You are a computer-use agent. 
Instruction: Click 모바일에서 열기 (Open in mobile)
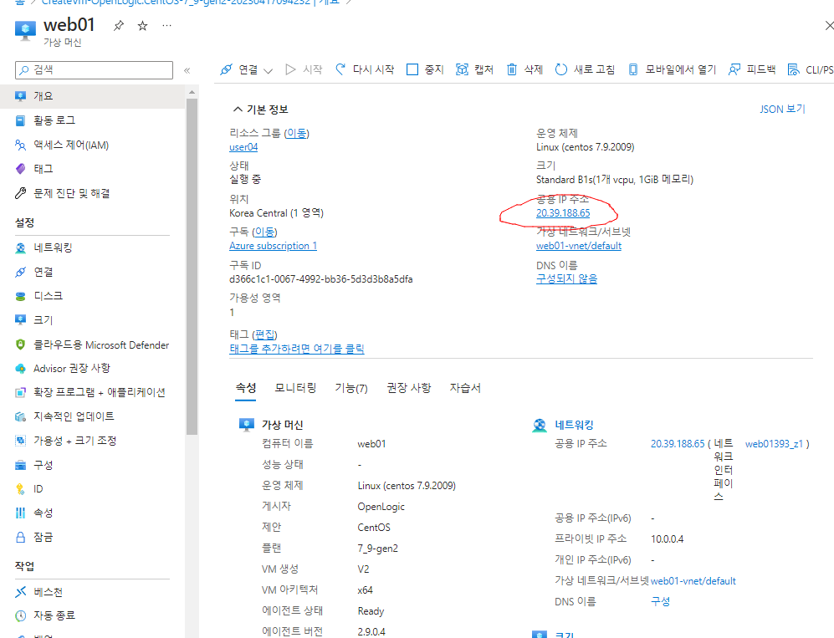click(x=672, y=69)
